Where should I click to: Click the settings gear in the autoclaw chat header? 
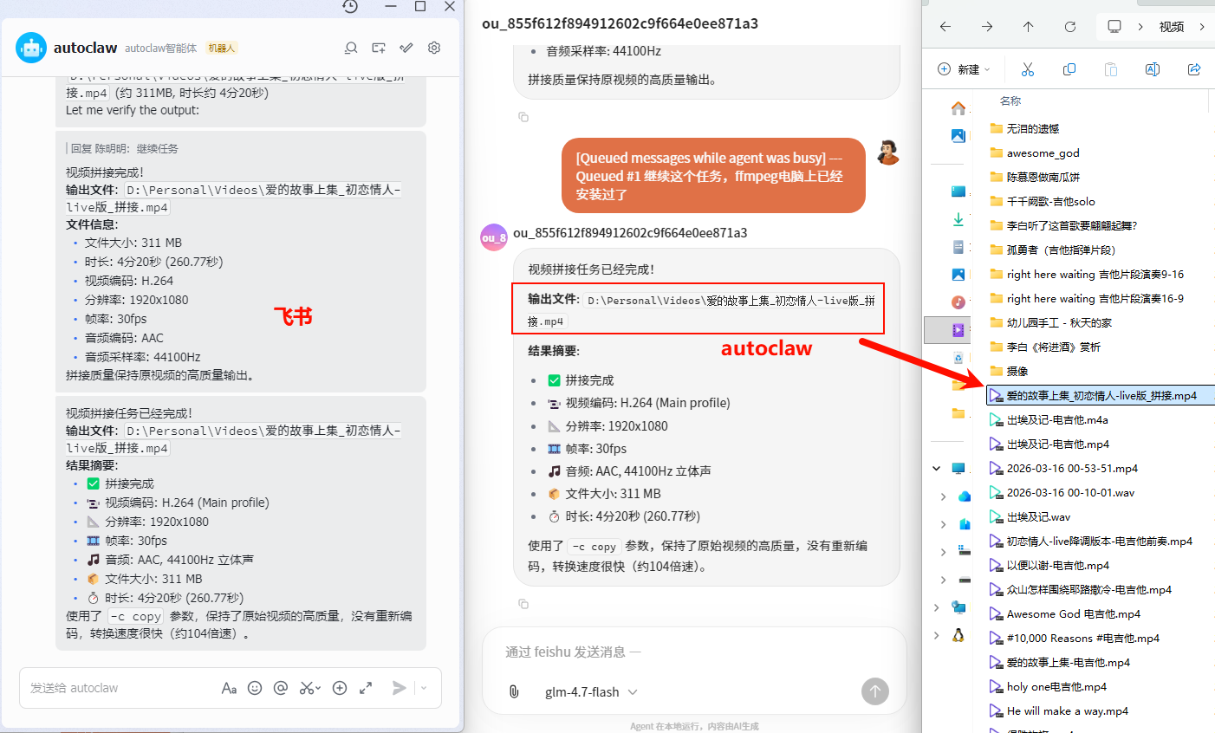(x=433, y=48)
